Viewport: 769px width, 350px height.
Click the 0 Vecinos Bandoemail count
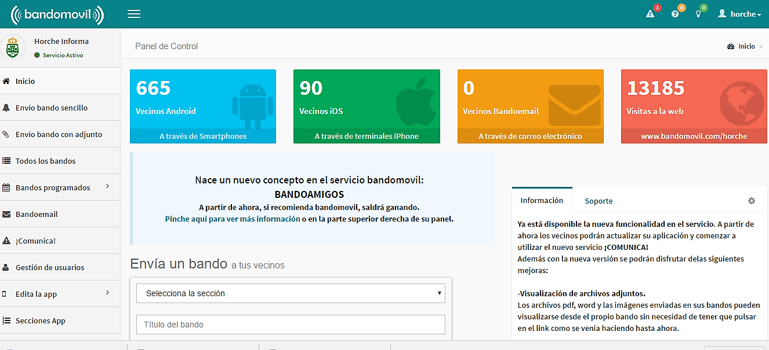pos(469,88)
